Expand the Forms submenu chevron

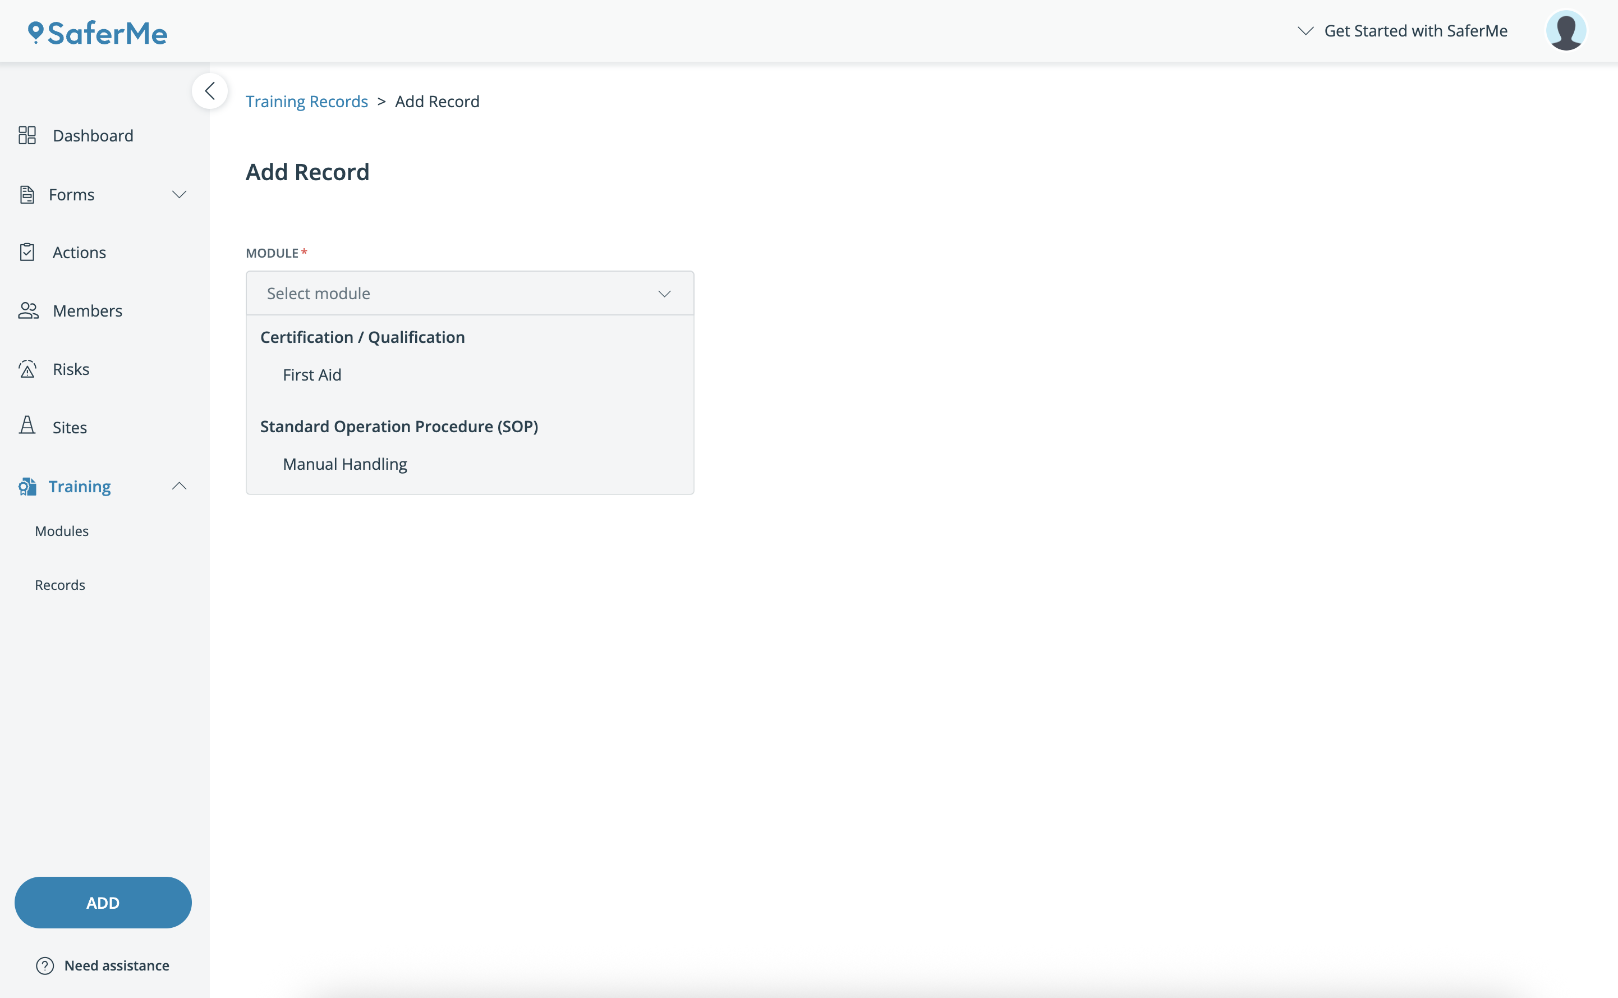(x=179, y=195)
